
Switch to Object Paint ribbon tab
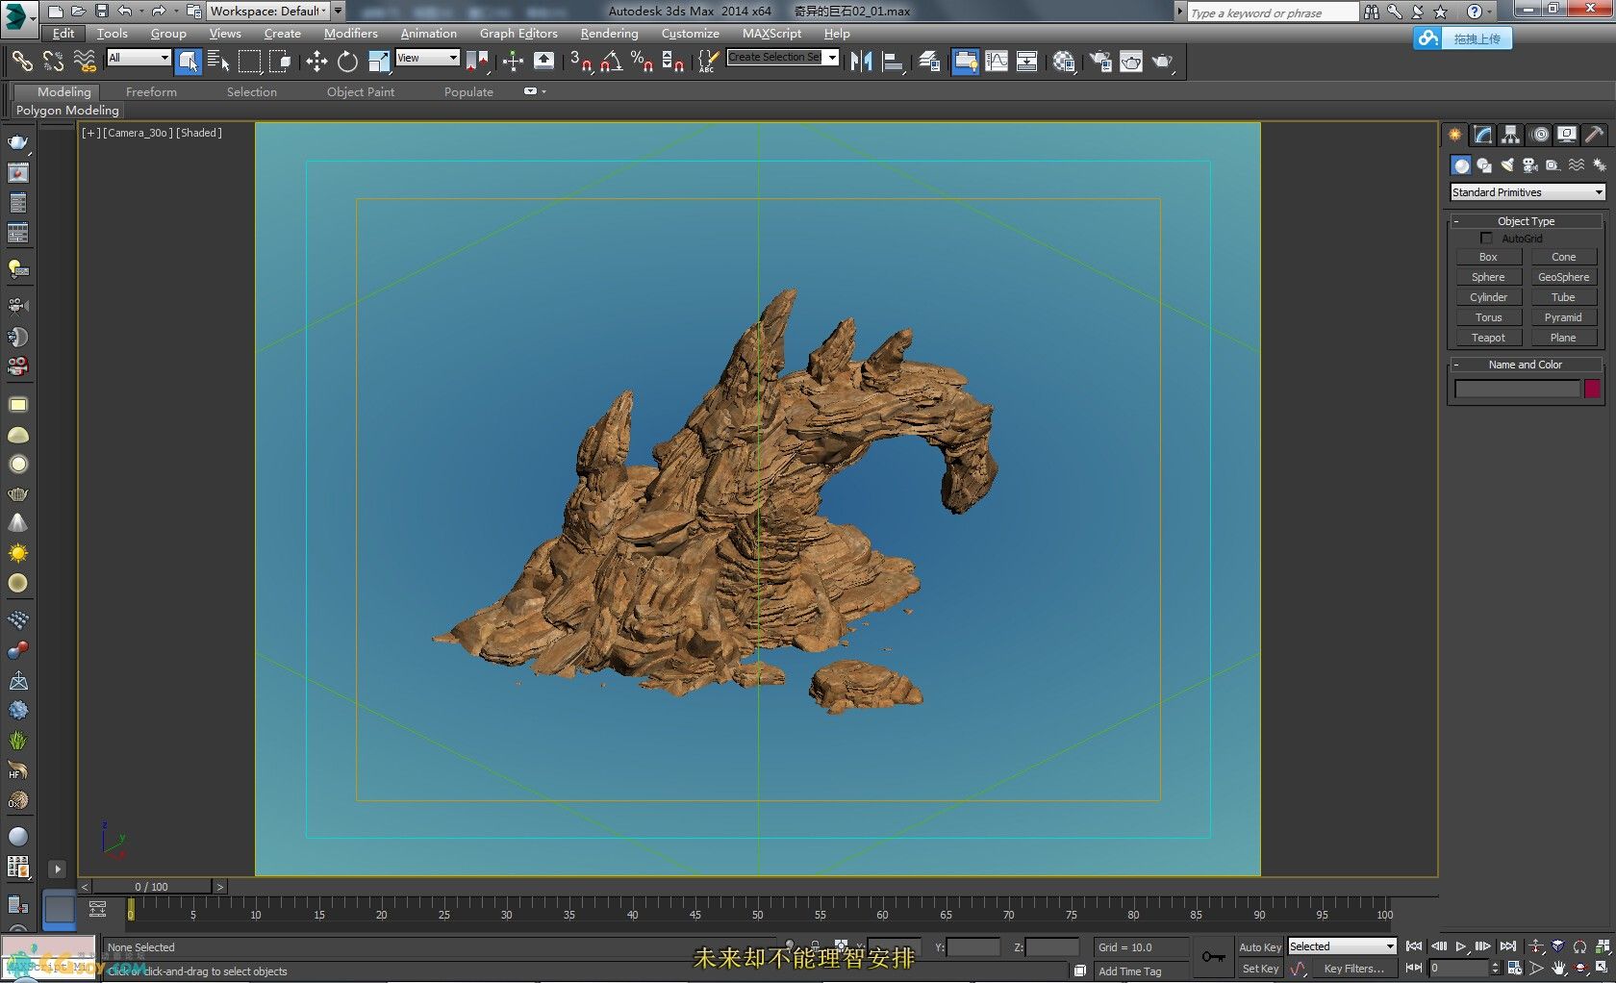pyautogui.click(x=361, y=92)
